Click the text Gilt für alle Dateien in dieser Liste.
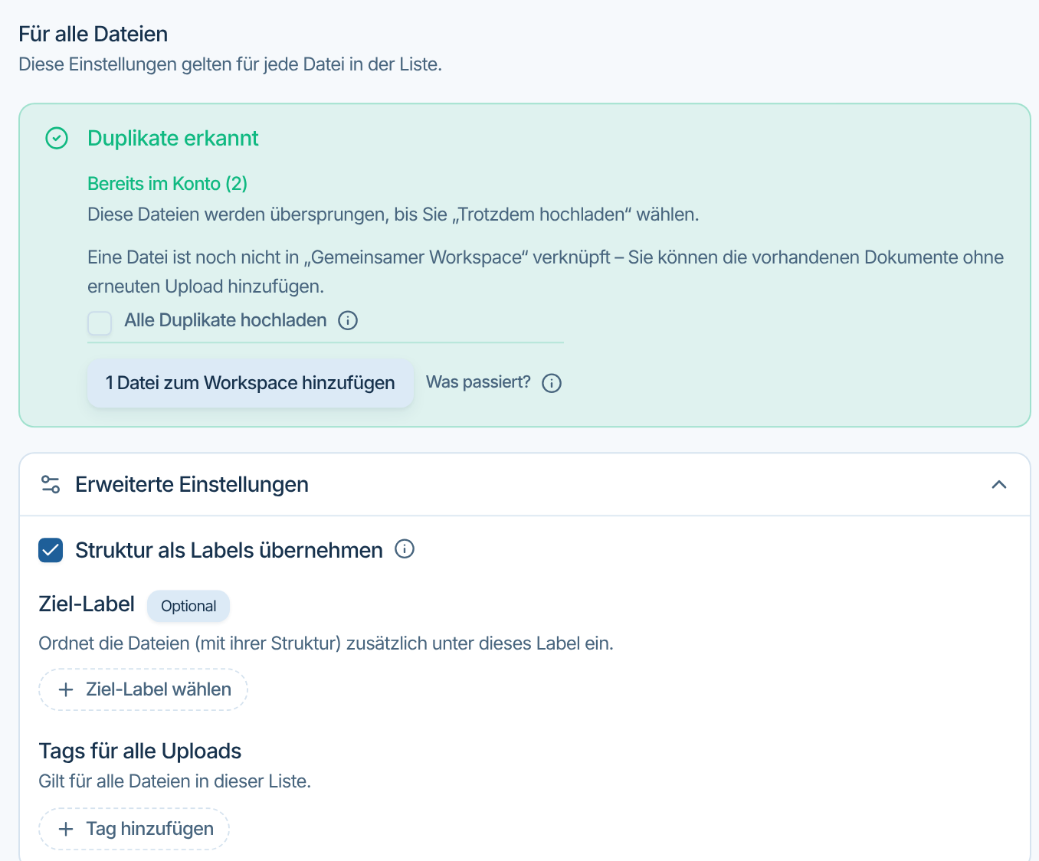 pyautogui.click(x=175, y=781)
